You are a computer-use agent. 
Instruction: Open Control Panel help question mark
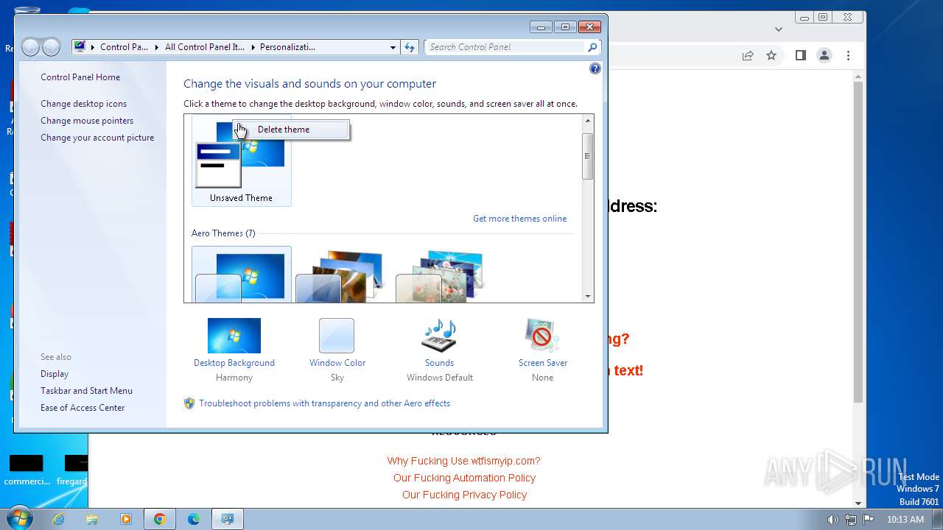pos(595,68)
